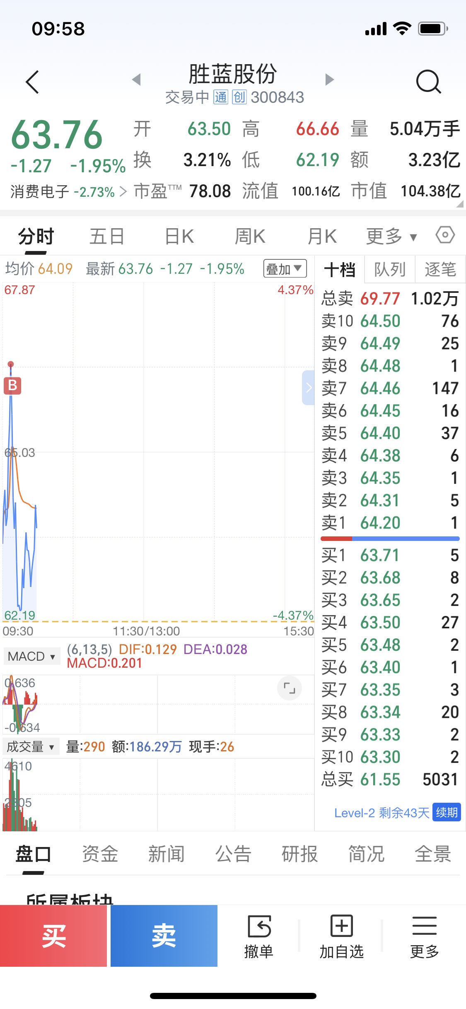Viewport: 466px width, 1009px height.
Task: Tap the current price 63.76
Action: coord(57,135)
